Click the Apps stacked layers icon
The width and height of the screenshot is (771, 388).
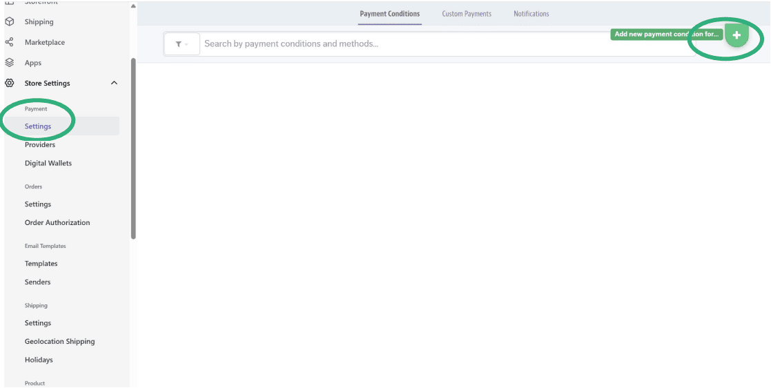pyautogui.click(x=10, y=63)
